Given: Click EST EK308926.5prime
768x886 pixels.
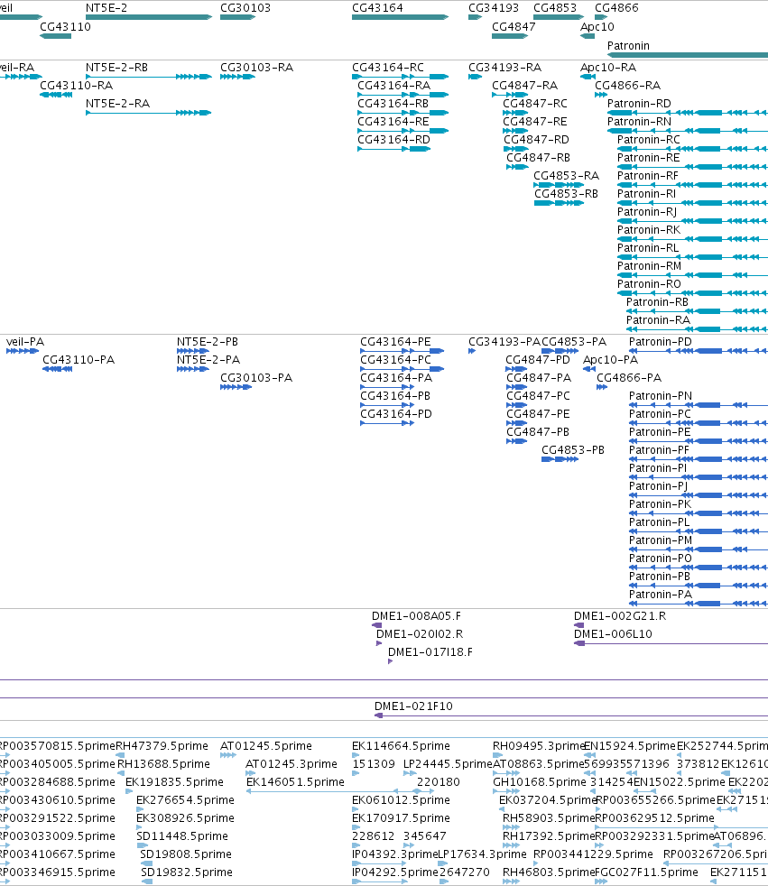Looking at the screenshot, I should [140, 827].
